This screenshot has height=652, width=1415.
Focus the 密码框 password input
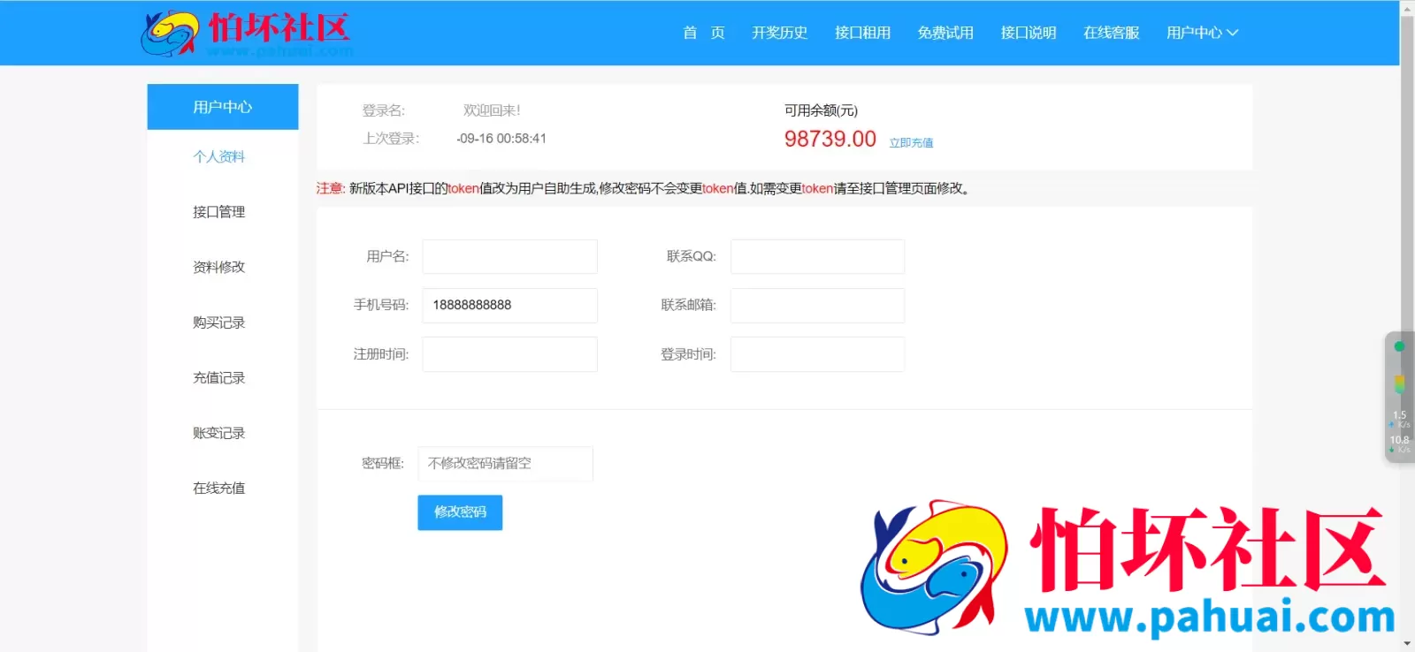pyautogui.click(x=505, y=463)
